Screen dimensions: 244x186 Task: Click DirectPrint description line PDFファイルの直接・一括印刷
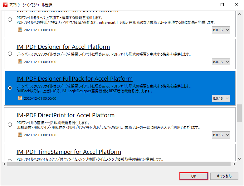(53, 123)
